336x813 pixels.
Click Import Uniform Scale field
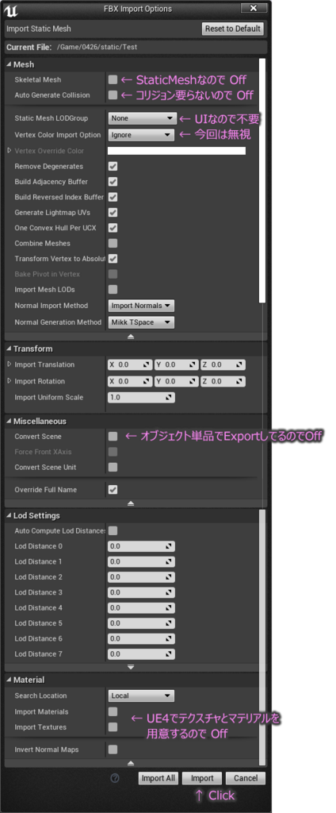click(x=141, y=398)
